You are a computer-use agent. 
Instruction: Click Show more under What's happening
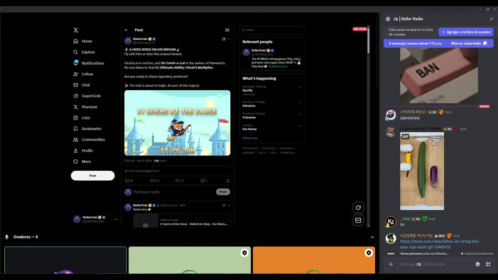(x=250, y=138)
